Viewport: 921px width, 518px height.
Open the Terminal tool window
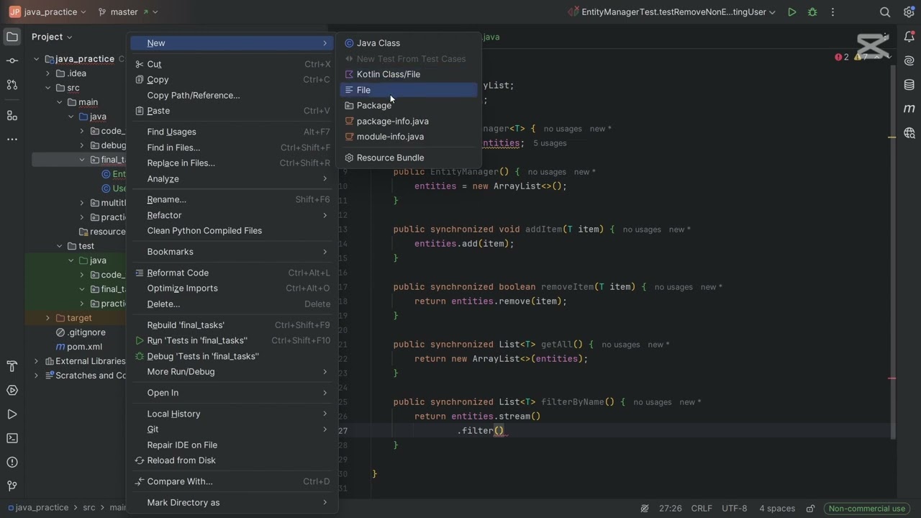[x=12, y=438]
